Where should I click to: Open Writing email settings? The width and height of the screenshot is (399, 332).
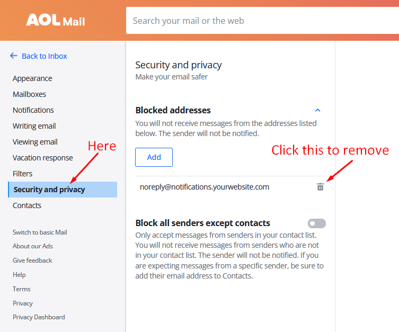tap(34, 126)
